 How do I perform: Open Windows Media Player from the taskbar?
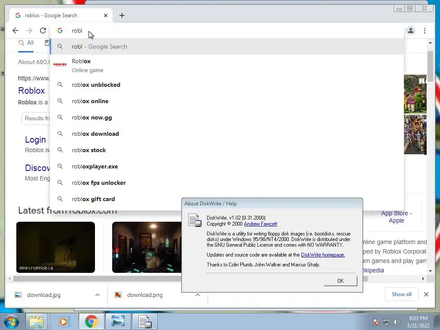click(64, 321)
